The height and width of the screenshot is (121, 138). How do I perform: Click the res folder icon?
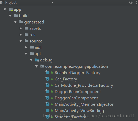27,35
